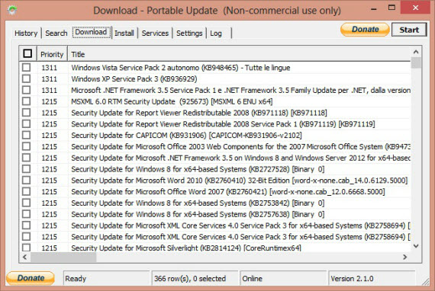Check Word 2010 KB2760410 update checkbox
Screen dimensions: 435x291
[x=27, y=181]
